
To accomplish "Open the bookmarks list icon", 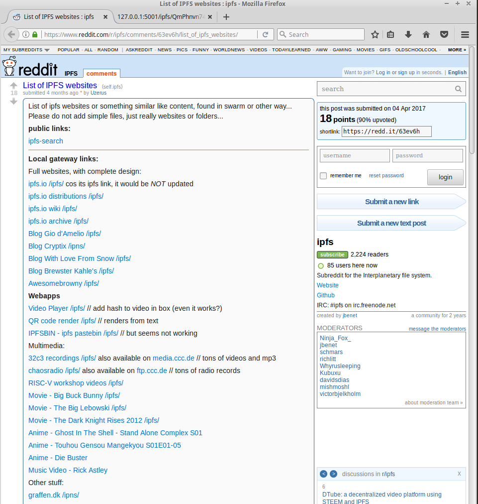I will [x=390, y=34].
